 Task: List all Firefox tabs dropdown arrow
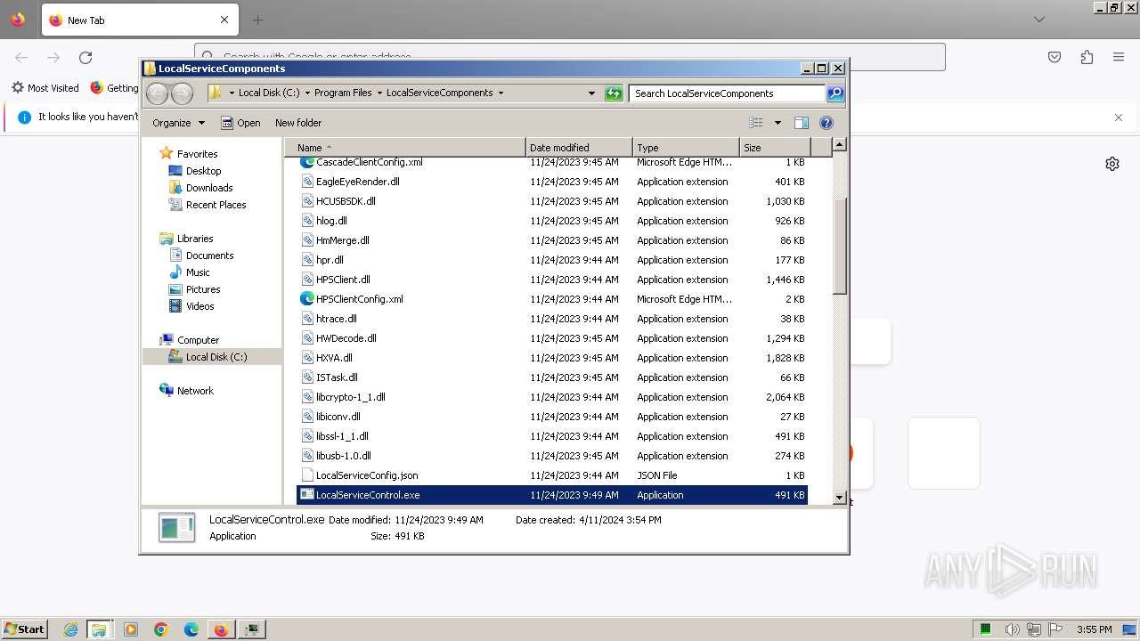pos(1039,20)
